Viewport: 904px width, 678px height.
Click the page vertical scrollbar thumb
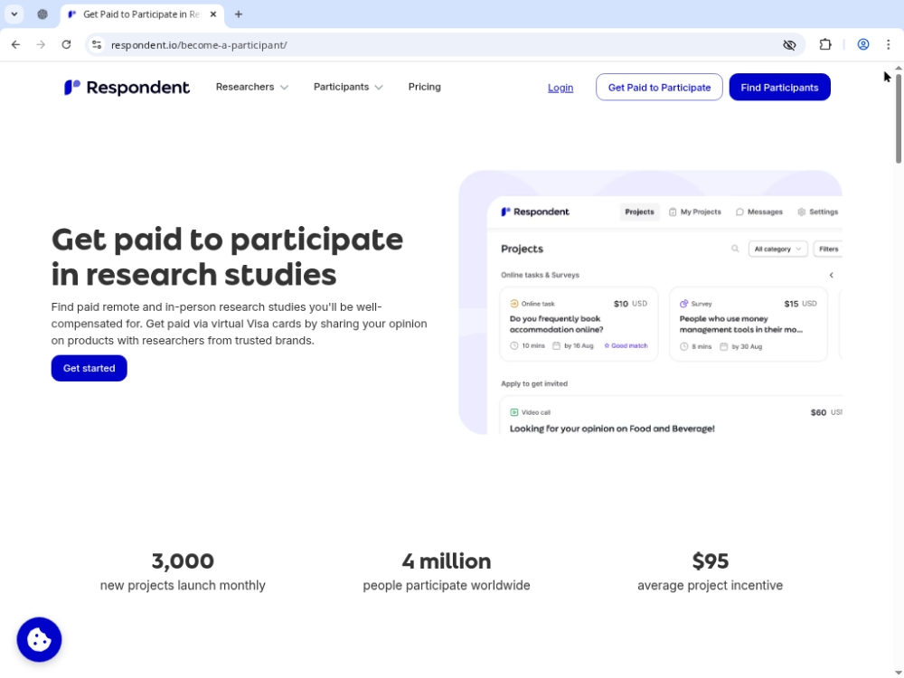[899, 118]
